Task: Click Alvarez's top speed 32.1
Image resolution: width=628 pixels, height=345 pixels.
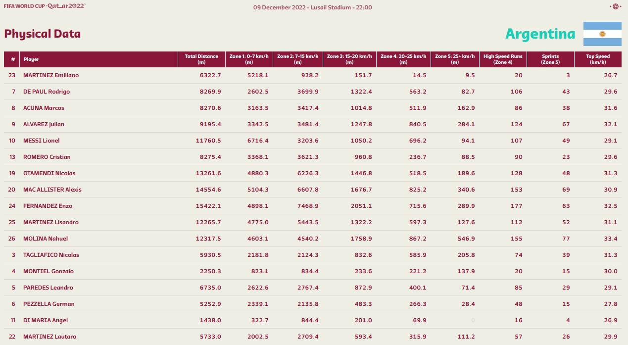Action: [x=611, y=124]
